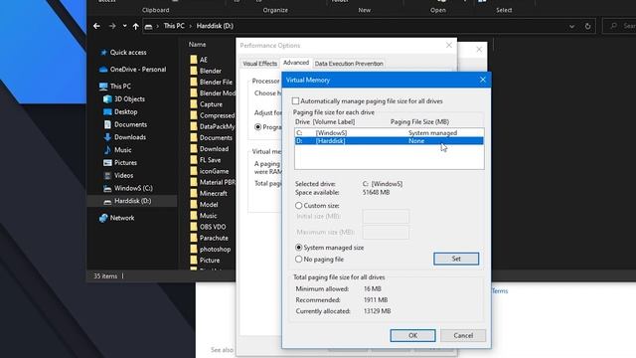Select the Blender File folder
Screen dimensions: 636x358
tap(216, 82)
